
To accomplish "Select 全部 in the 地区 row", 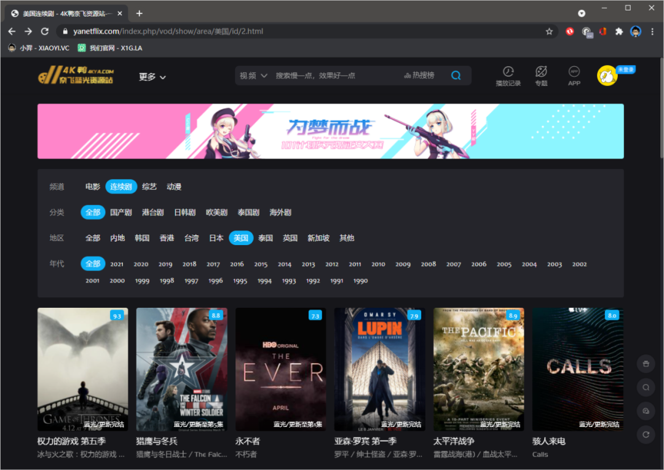I will 93,238.
